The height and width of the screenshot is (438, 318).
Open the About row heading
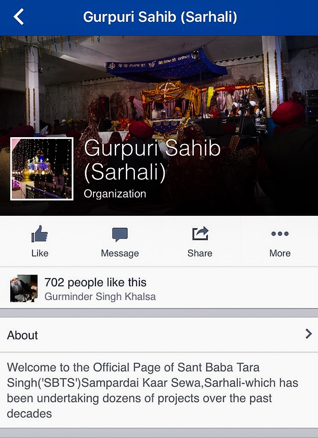pos(159,335)
